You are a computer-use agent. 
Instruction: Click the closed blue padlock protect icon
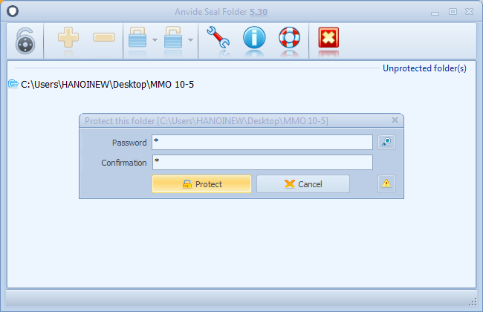[x=137, y=39]
